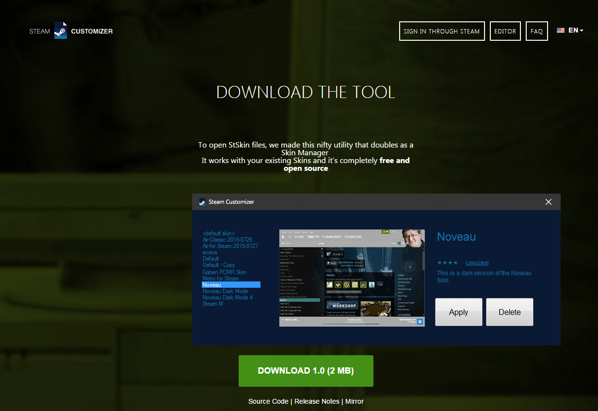Screen dimensions: 598x411
Task: Delete the Noveau skin
Action: (x=510, y=312)
